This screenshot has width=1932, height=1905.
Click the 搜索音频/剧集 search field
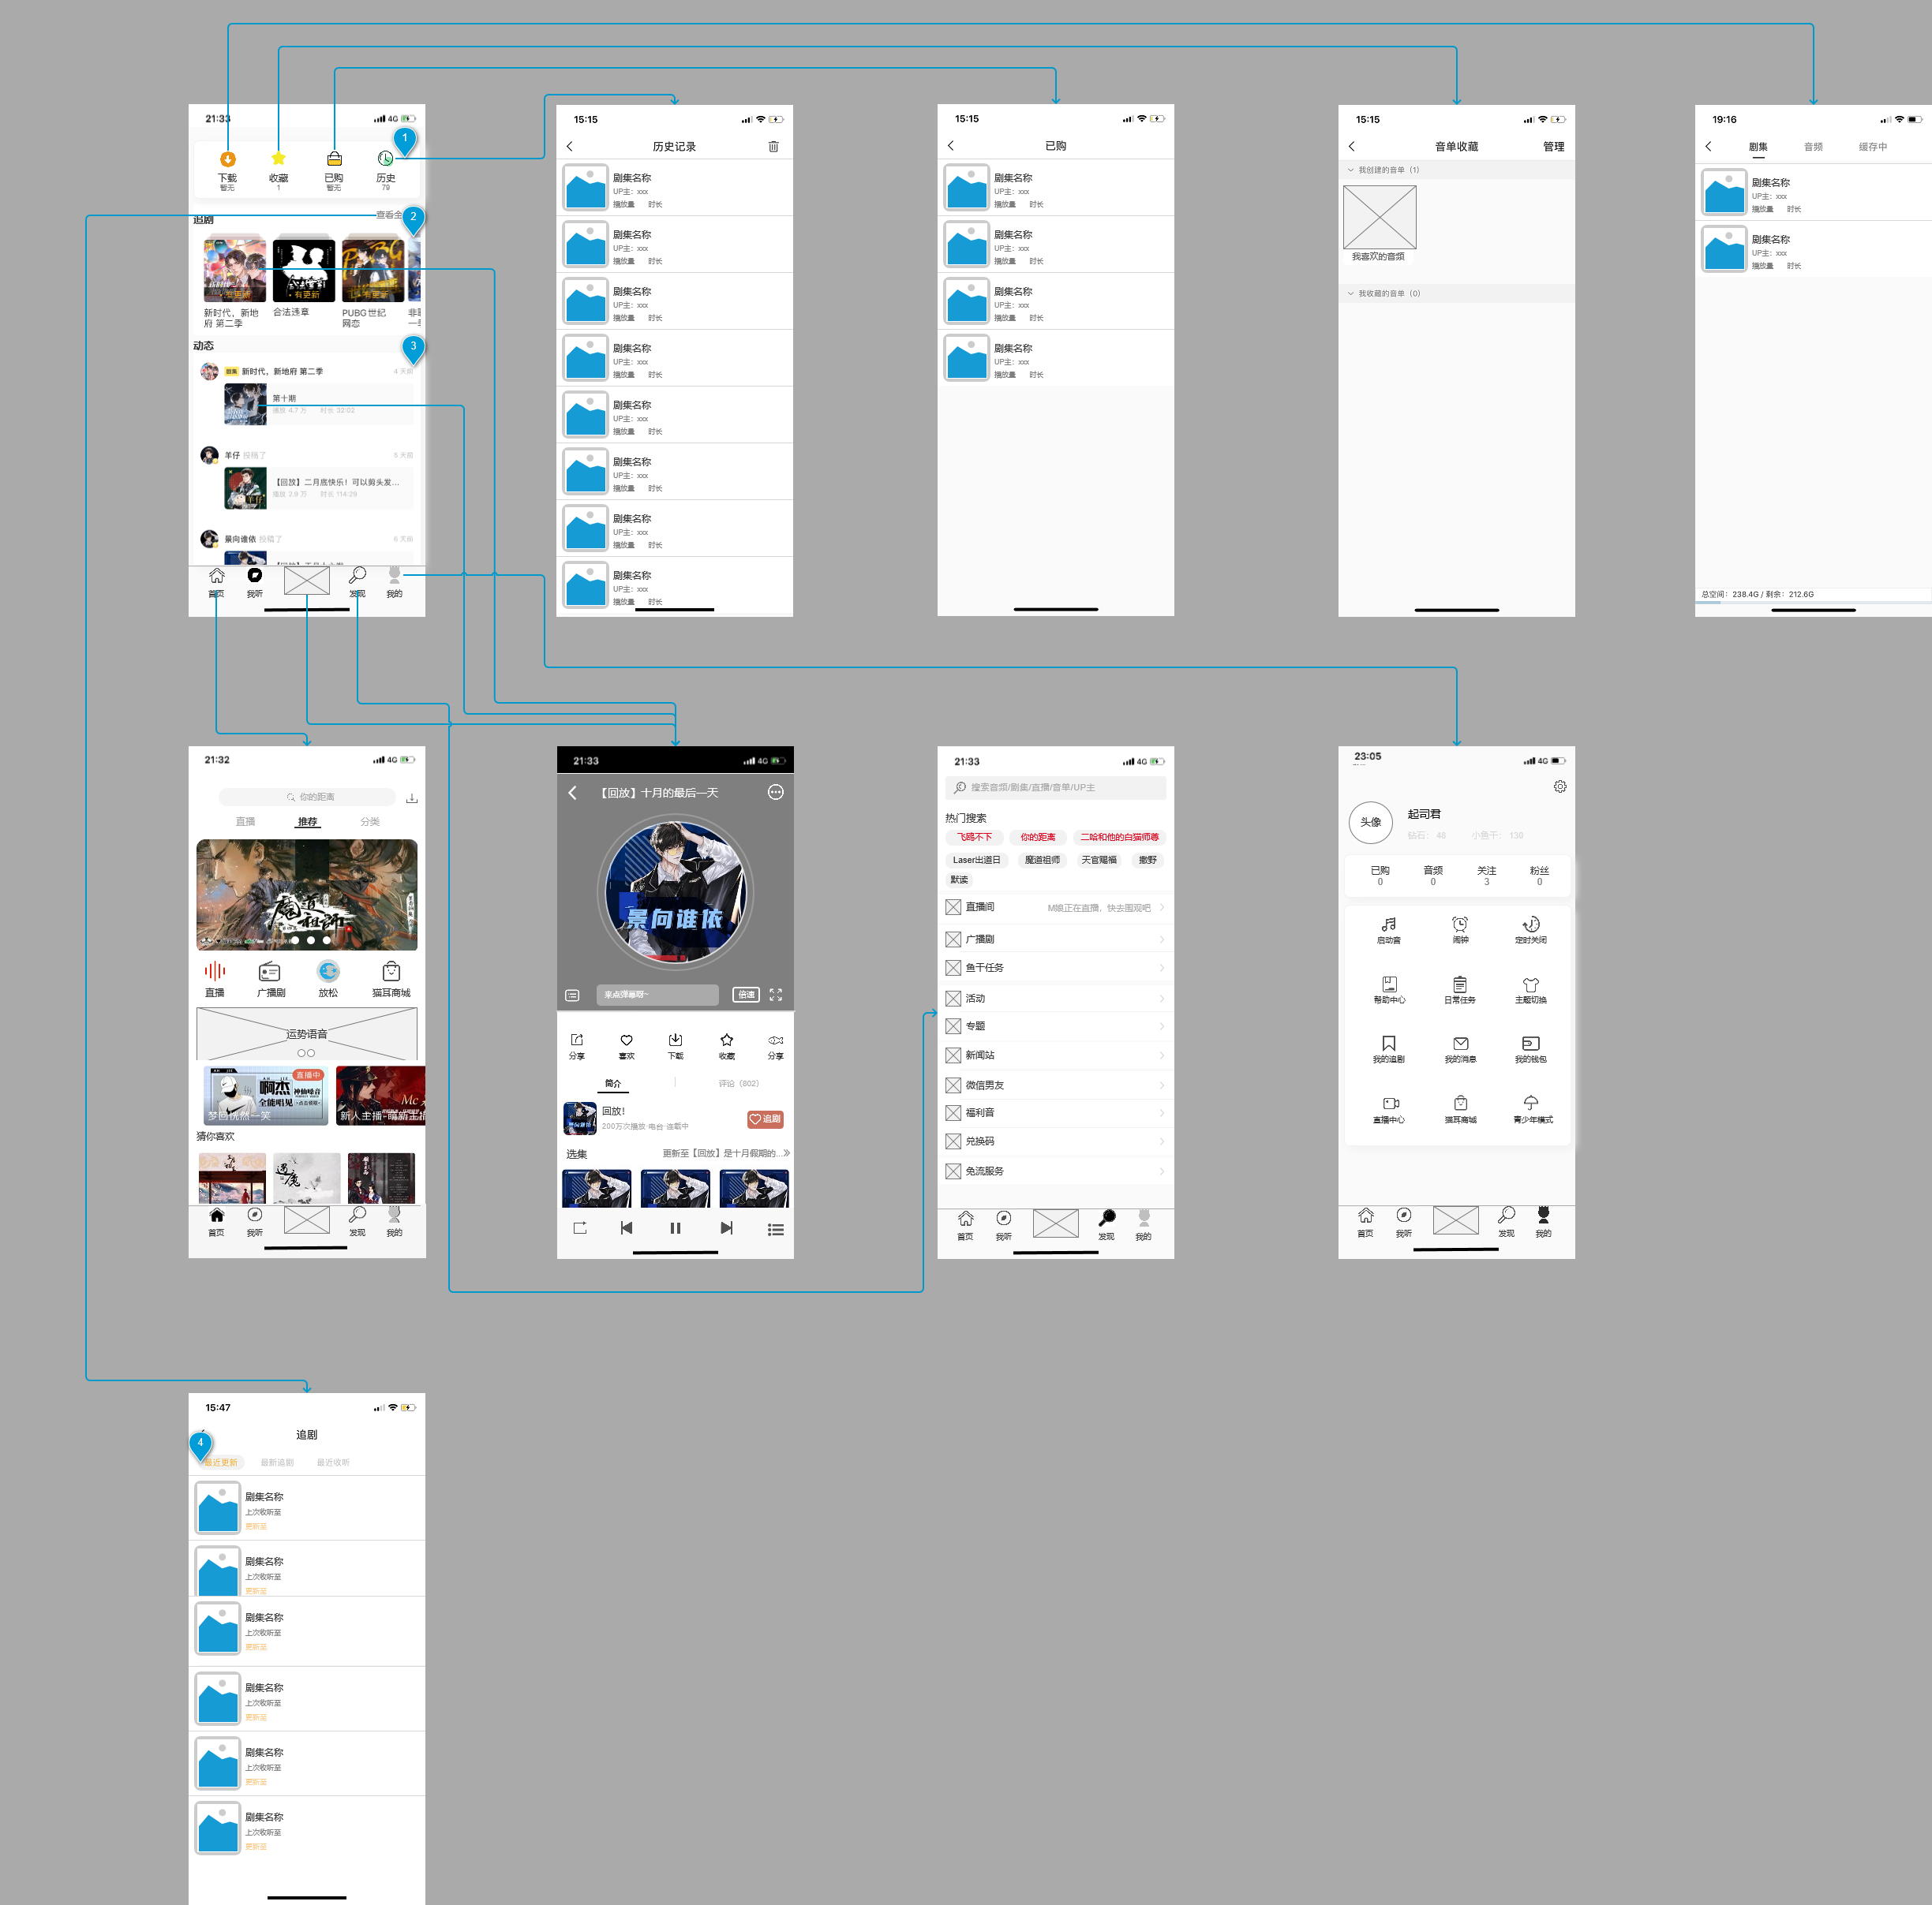point(1055,787)
